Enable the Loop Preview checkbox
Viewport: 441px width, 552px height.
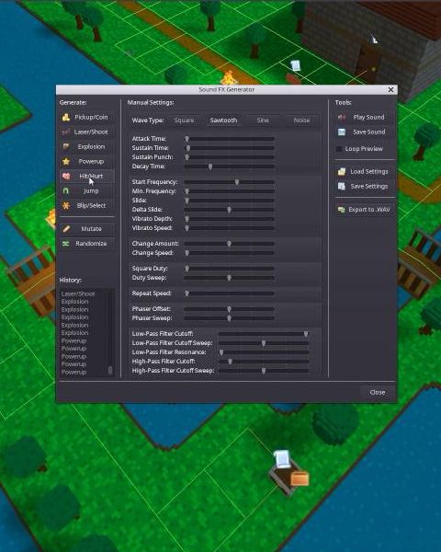point(339,149)
